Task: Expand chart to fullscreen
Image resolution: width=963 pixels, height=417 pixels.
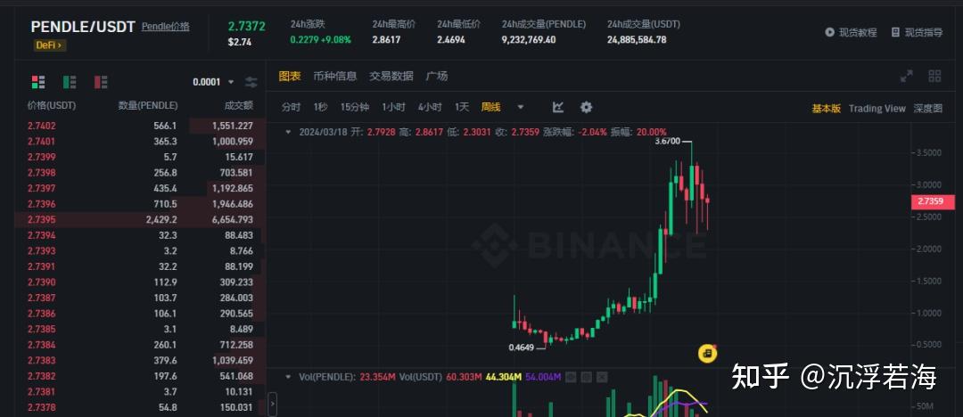Action: (x=907, y=76)
